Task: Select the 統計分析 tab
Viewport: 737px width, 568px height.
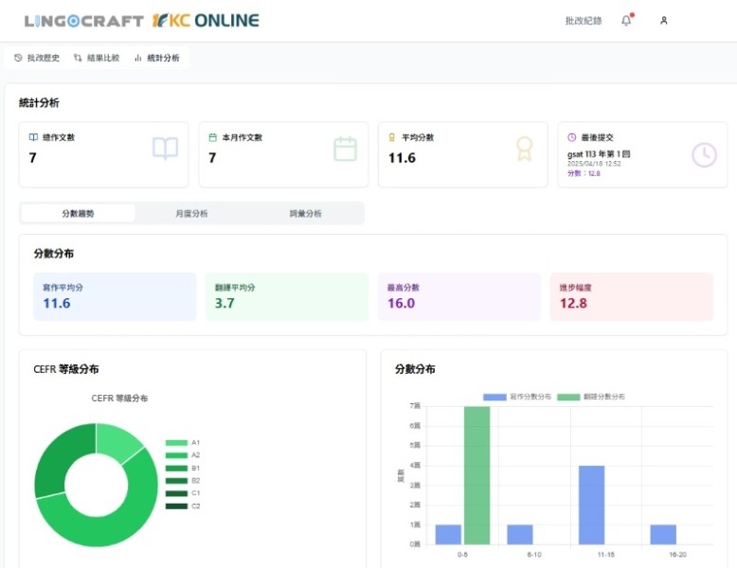Action: point(157,58)
